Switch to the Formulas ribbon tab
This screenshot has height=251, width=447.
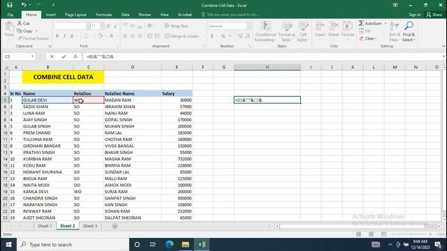pyautogui.click(x=104, y=15)
